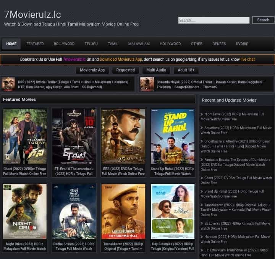
Task: Click the Movierulz App button
Action: 92,70
